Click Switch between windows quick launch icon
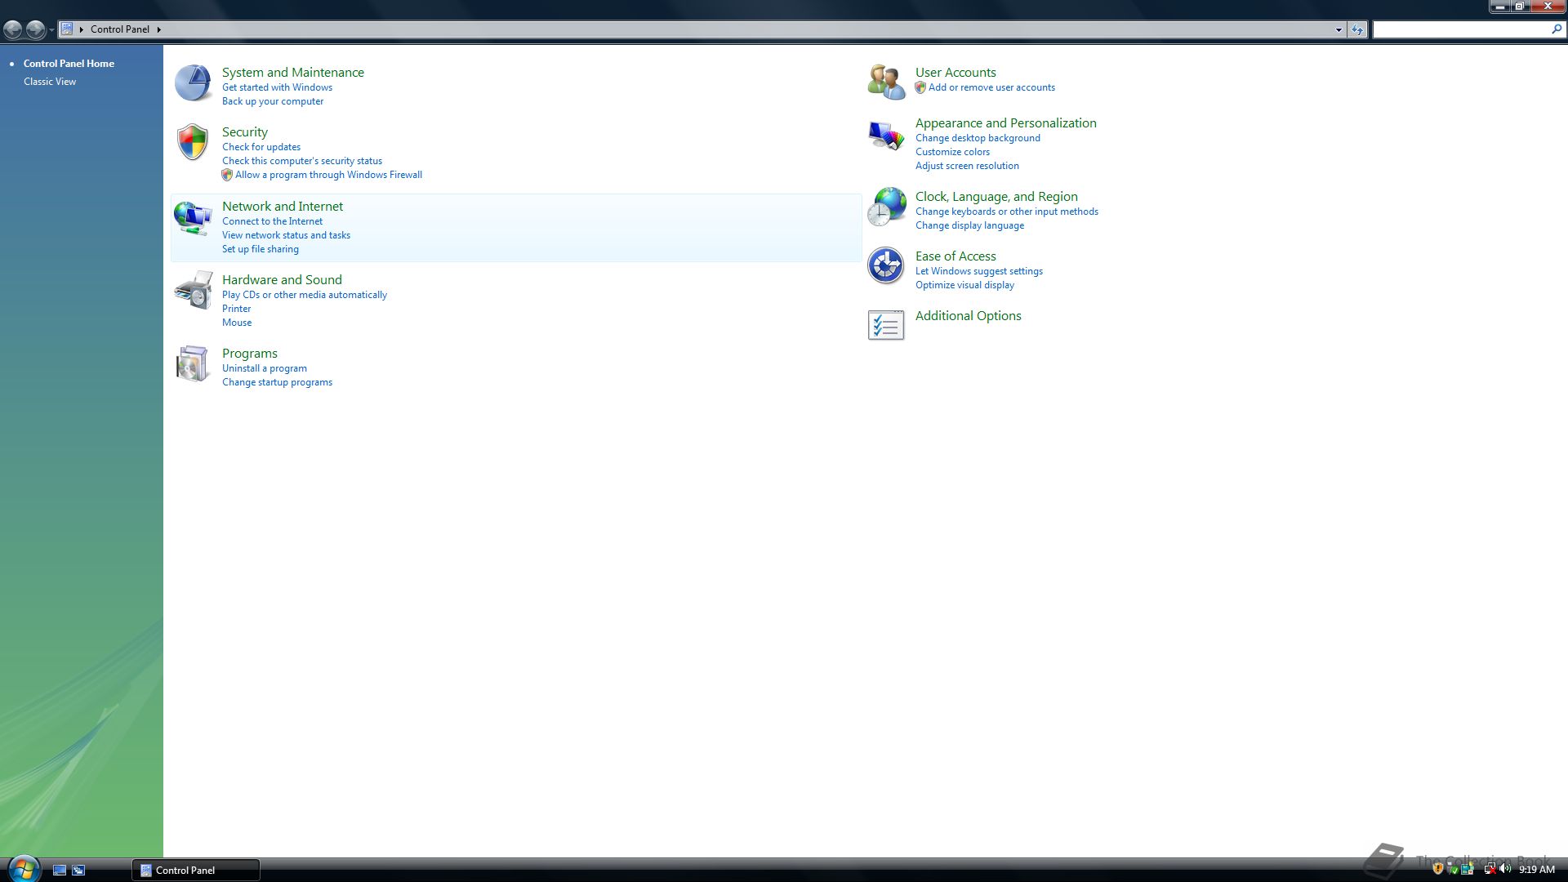Viewport: 1568px width, 882px height. pos(78,871)
